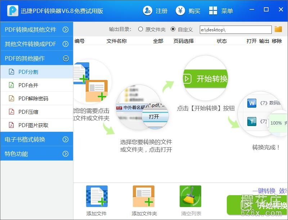This screenshot has height=220, width=288.
Task: Start conversion with the green 开始转换 button
Action: 257,205
